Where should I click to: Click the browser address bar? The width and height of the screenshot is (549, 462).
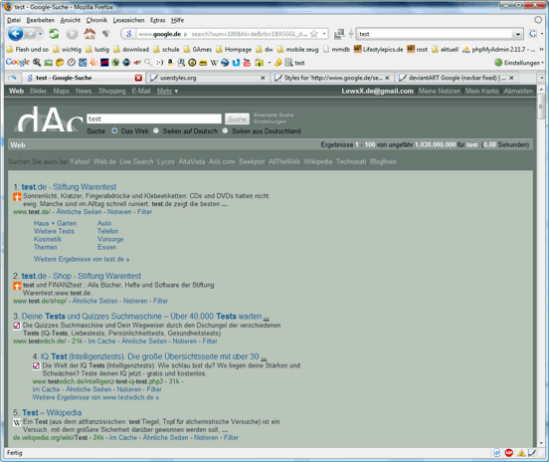224,34
